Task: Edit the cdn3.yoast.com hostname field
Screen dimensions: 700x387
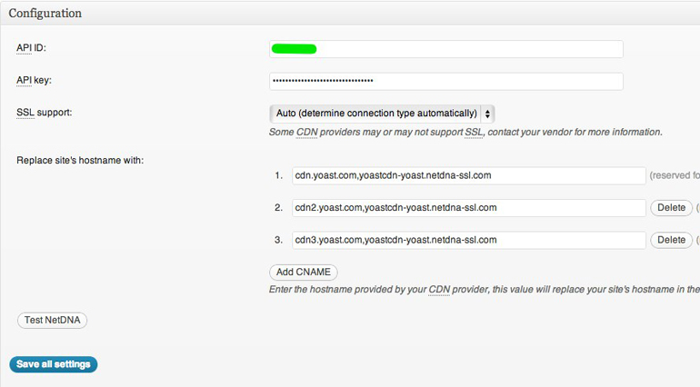Action: point(468,240)
